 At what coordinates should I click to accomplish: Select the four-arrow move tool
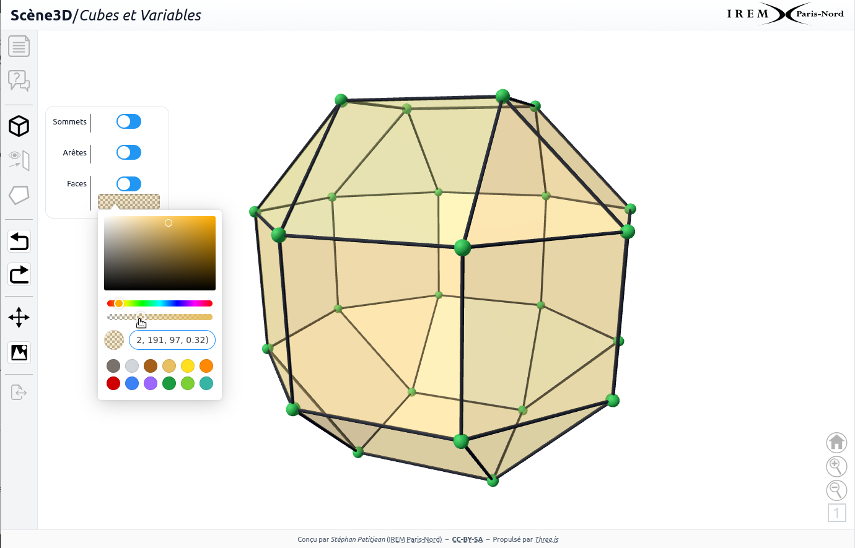[x=19, y=318]
